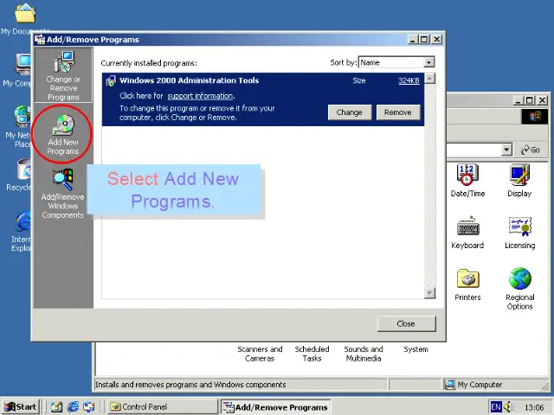
Task: Click Add/Remove Programs taskbar button
Action: point(275,407)
